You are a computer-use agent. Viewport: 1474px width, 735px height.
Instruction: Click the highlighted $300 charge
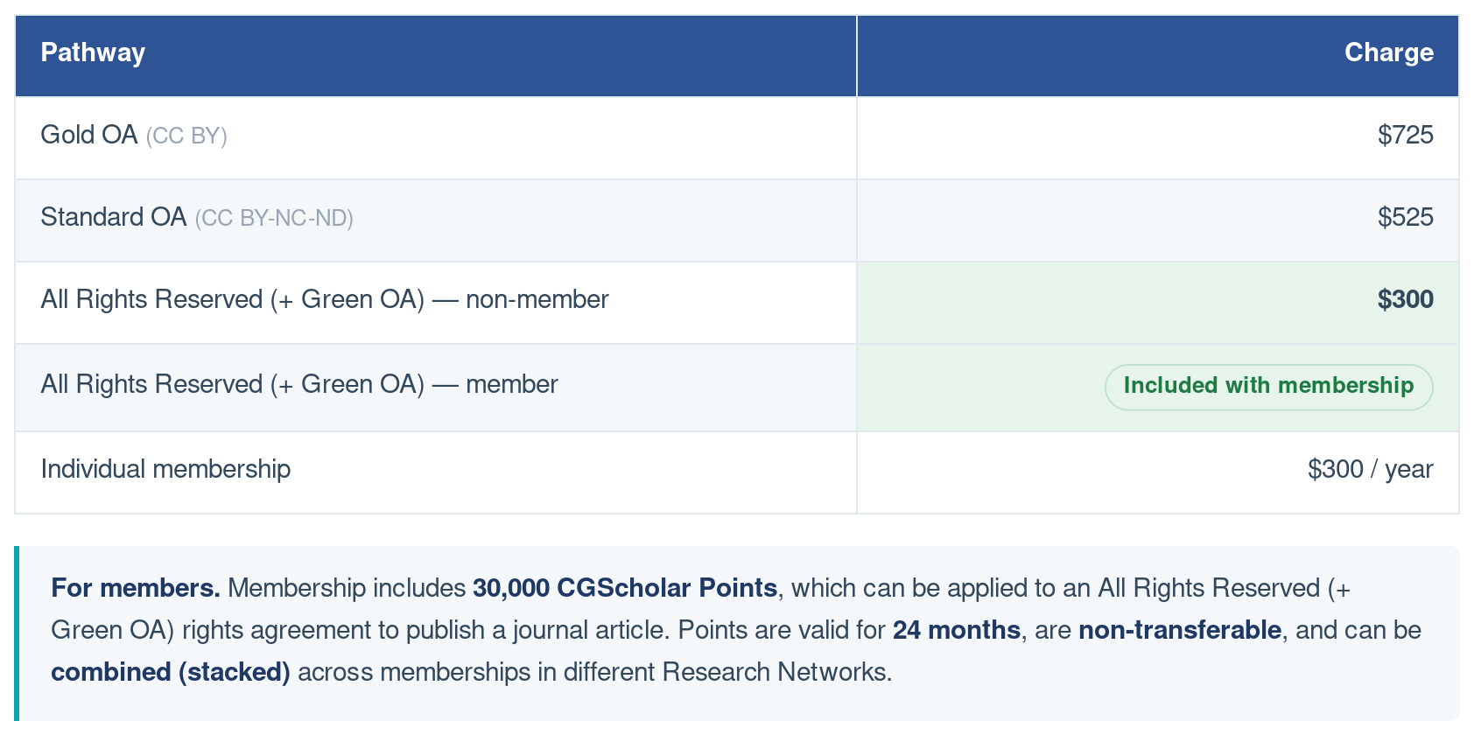click(1405, 299)
